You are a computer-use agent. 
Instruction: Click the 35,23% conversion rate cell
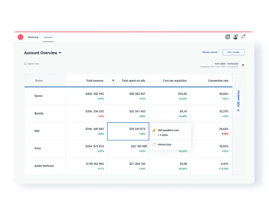[211, 113]
